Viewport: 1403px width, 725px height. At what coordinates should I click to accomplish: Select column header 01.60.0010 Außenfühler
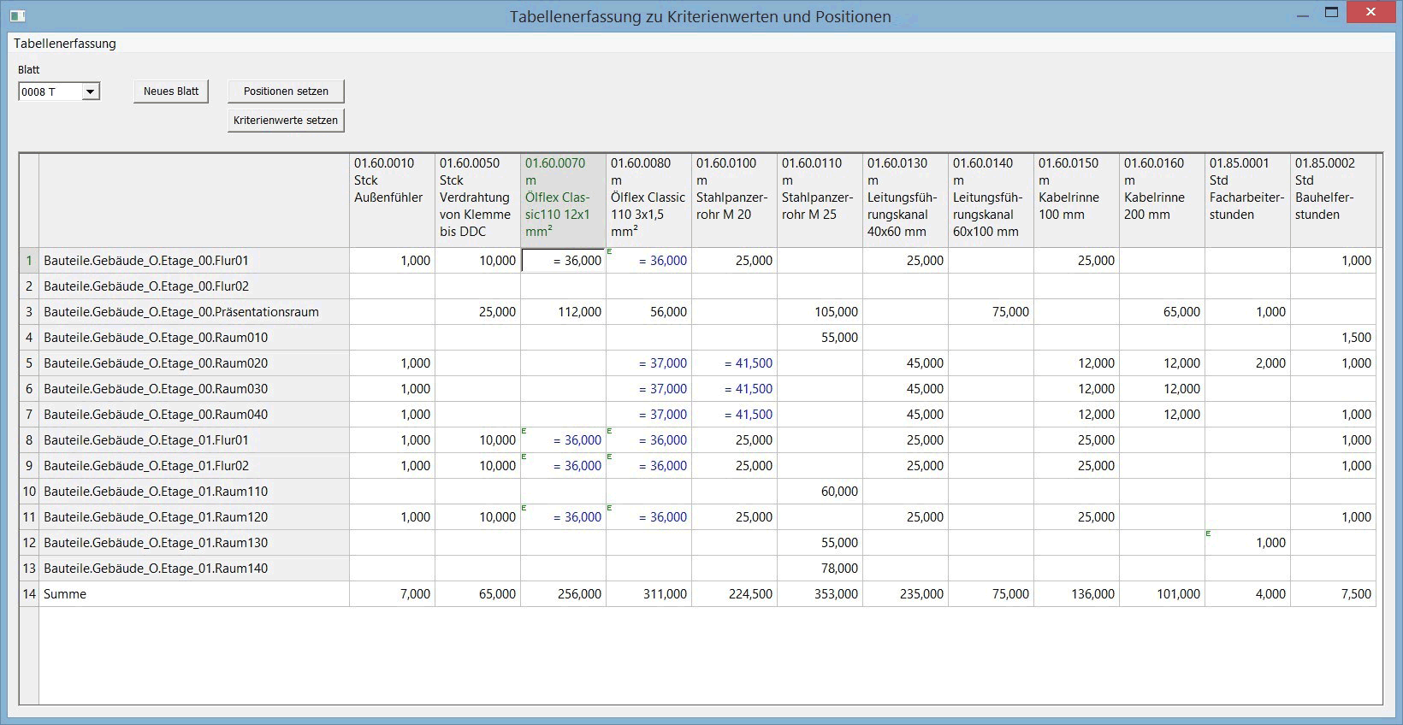point(392,199)
